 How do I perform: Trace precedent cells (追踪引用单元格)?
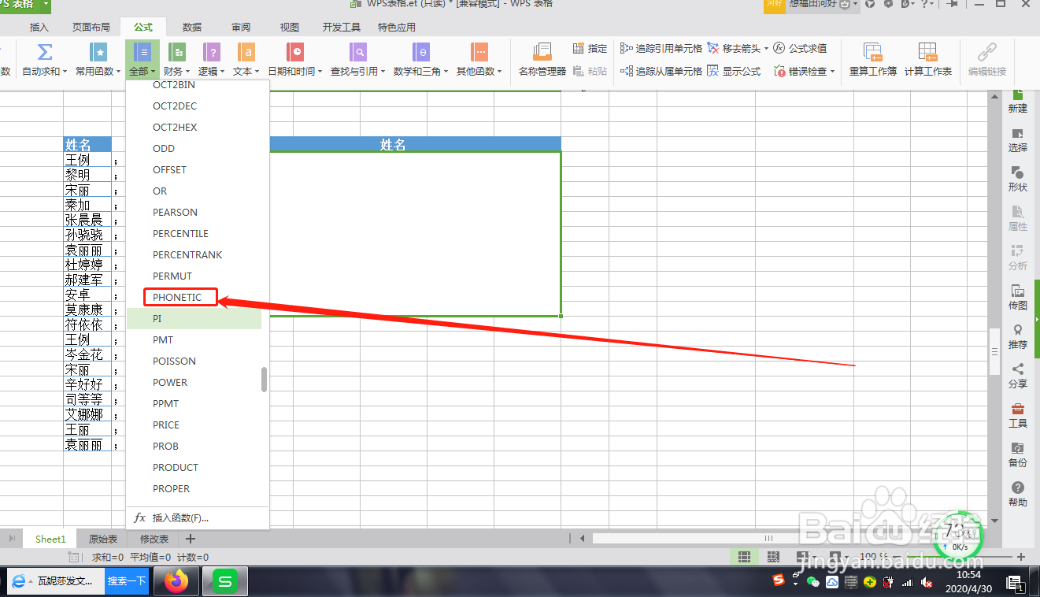661,49
